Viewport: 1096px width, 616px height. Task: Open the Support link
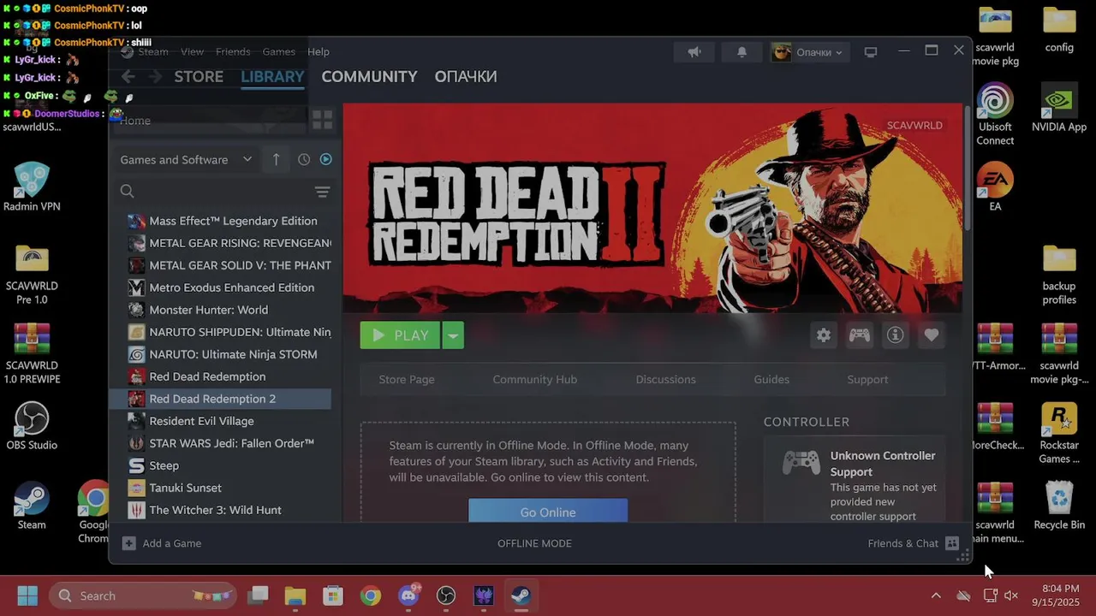point(867,379)
